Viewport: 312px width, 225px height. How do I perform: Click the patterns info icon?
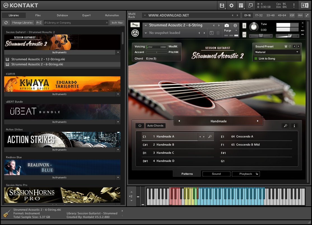[x=294, y=126]
